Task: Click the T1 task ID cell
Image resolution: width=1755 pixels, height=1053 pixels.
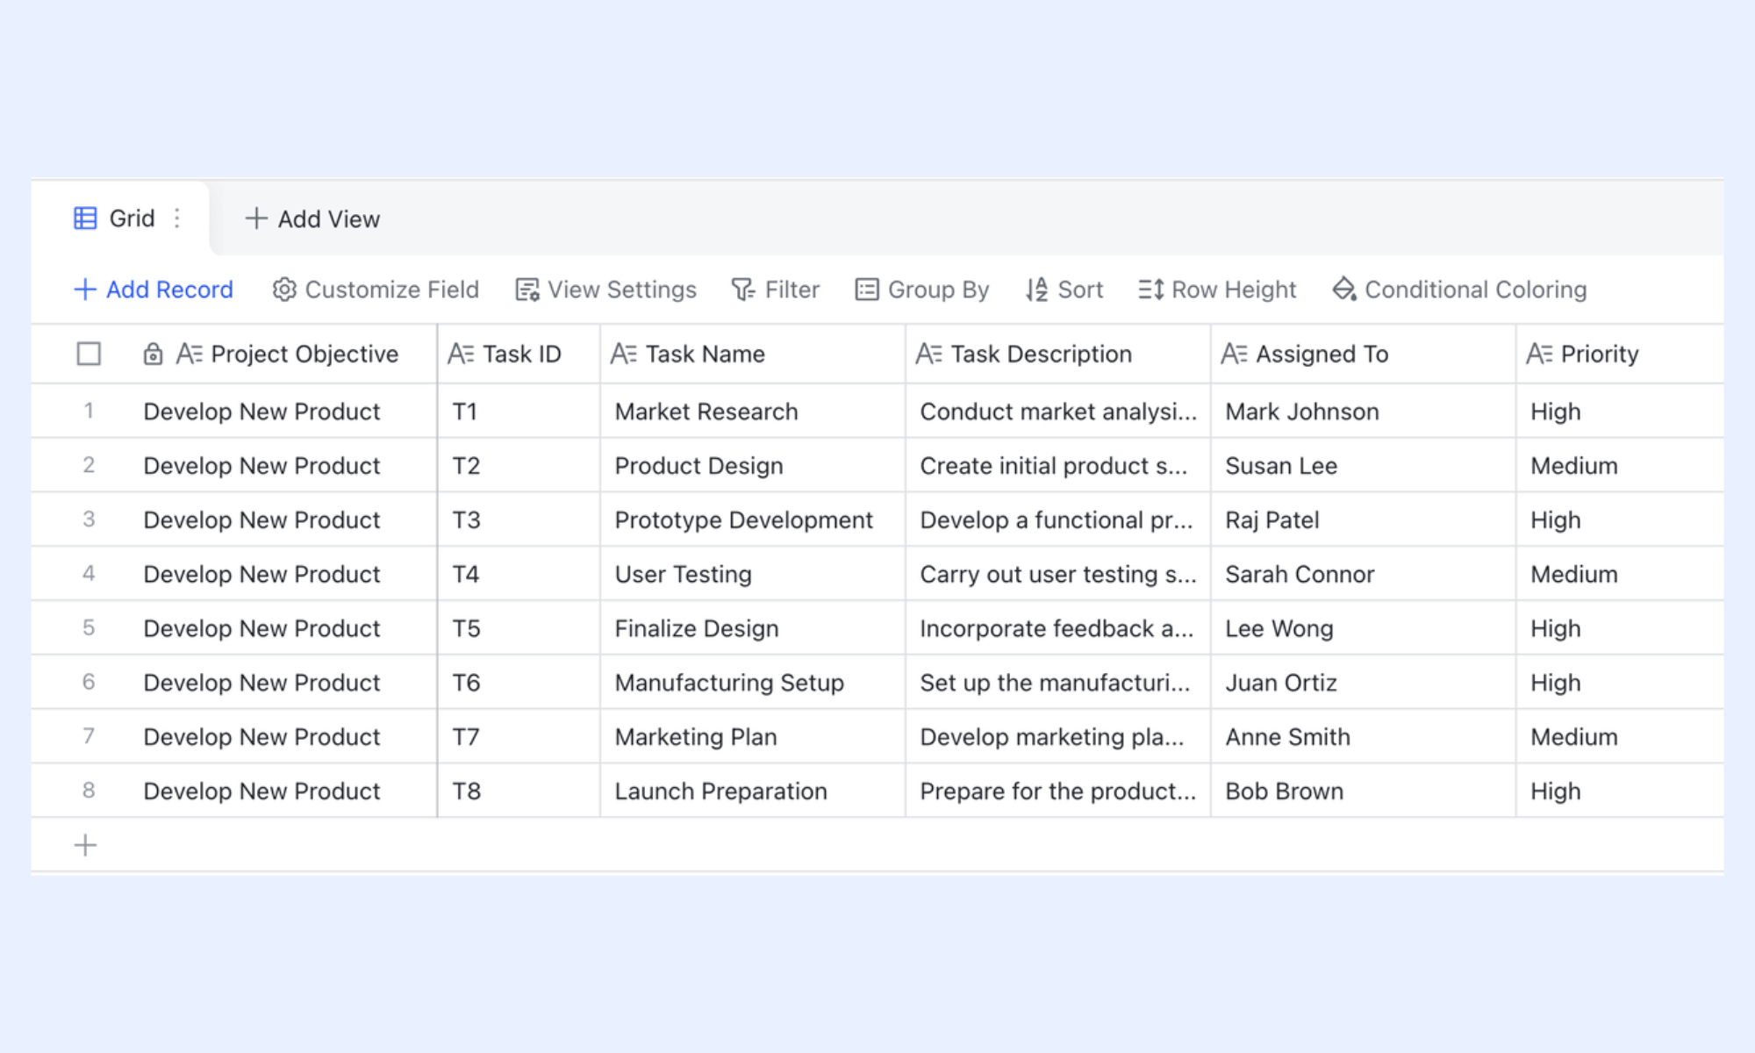Action: pyautogui.click(x=519, y=412)
